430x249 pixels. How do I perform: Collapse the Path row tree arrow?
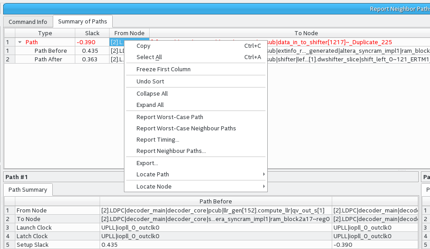coord(20,42)
